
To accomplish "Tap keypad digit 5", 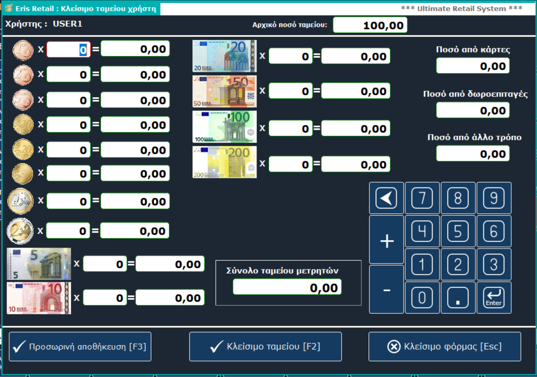I will (458, 231).
